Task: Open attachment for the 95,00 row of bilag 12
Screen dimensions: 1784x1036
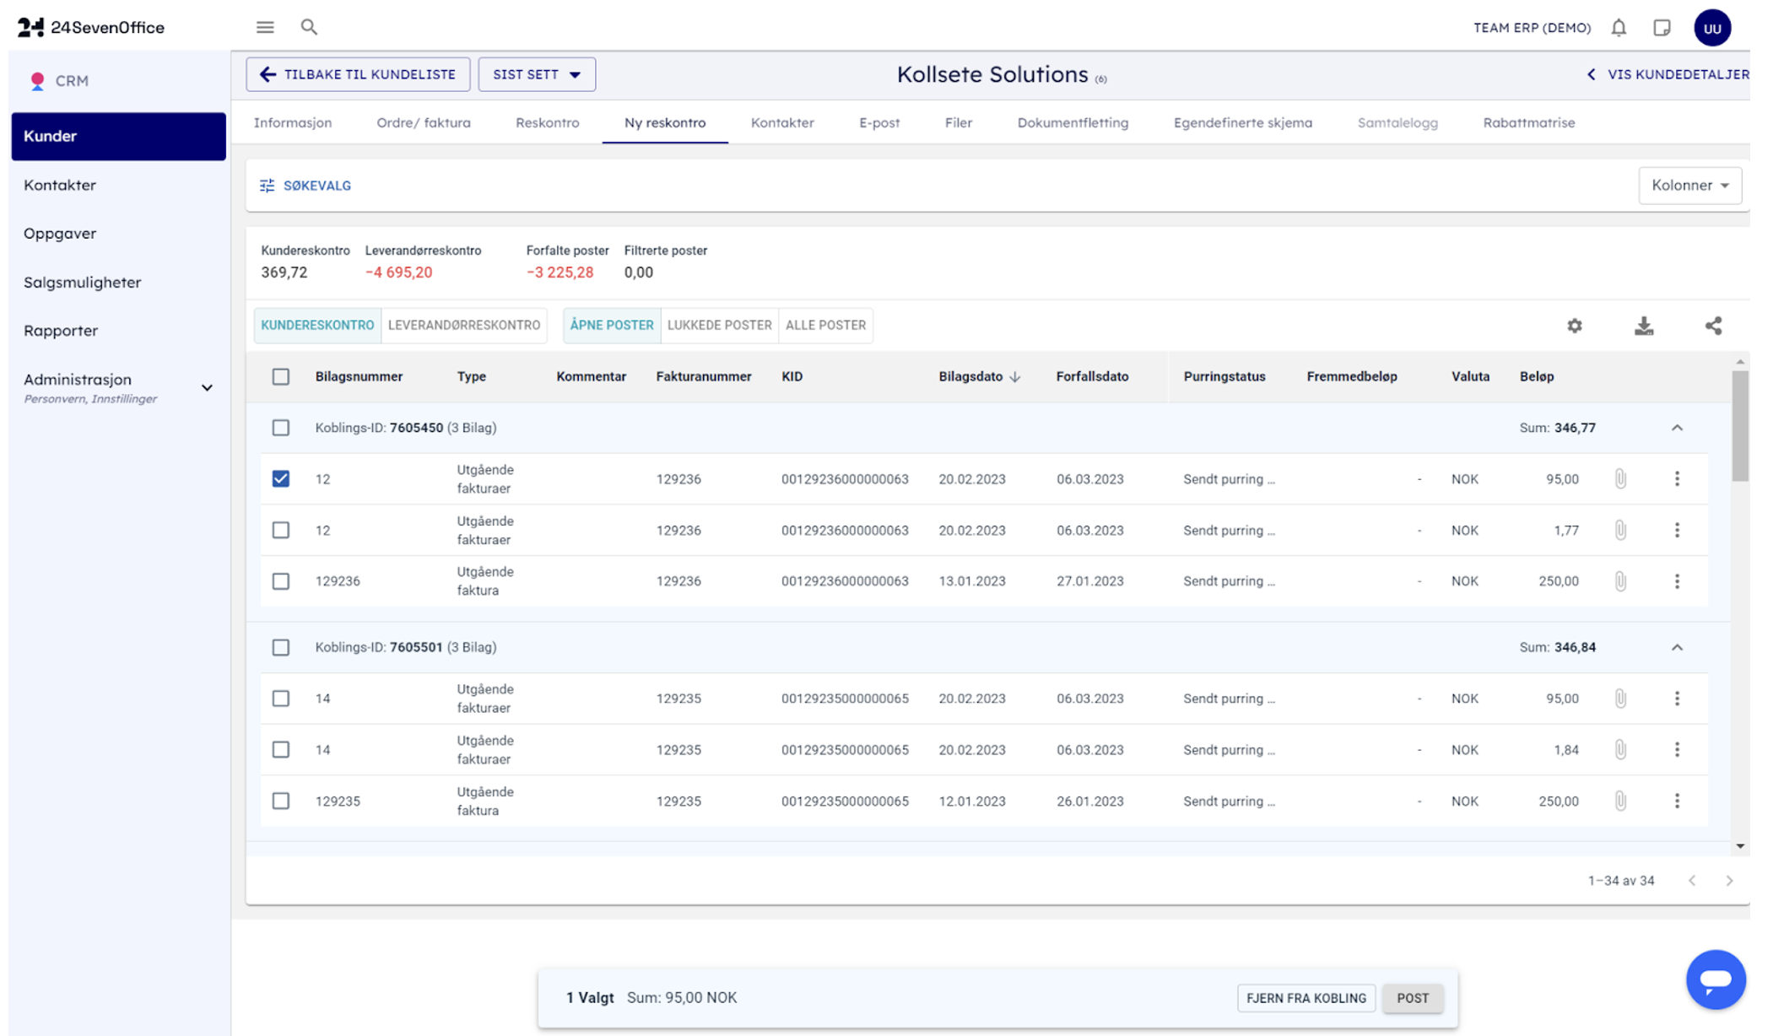Action: point(1620,479)
